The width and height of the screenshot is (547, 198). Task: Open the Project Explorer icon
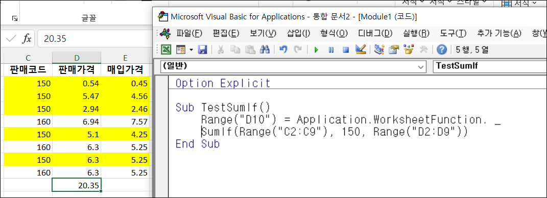click(x=379, y=50)
